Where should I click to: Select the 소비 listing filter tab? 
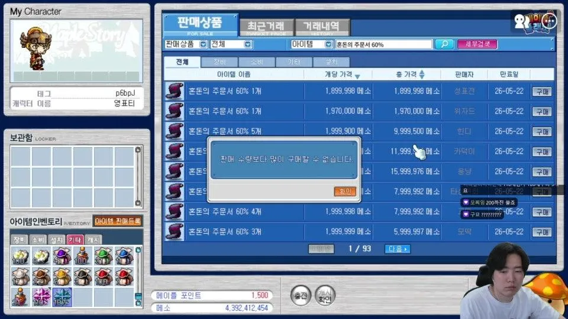(257, 62)
